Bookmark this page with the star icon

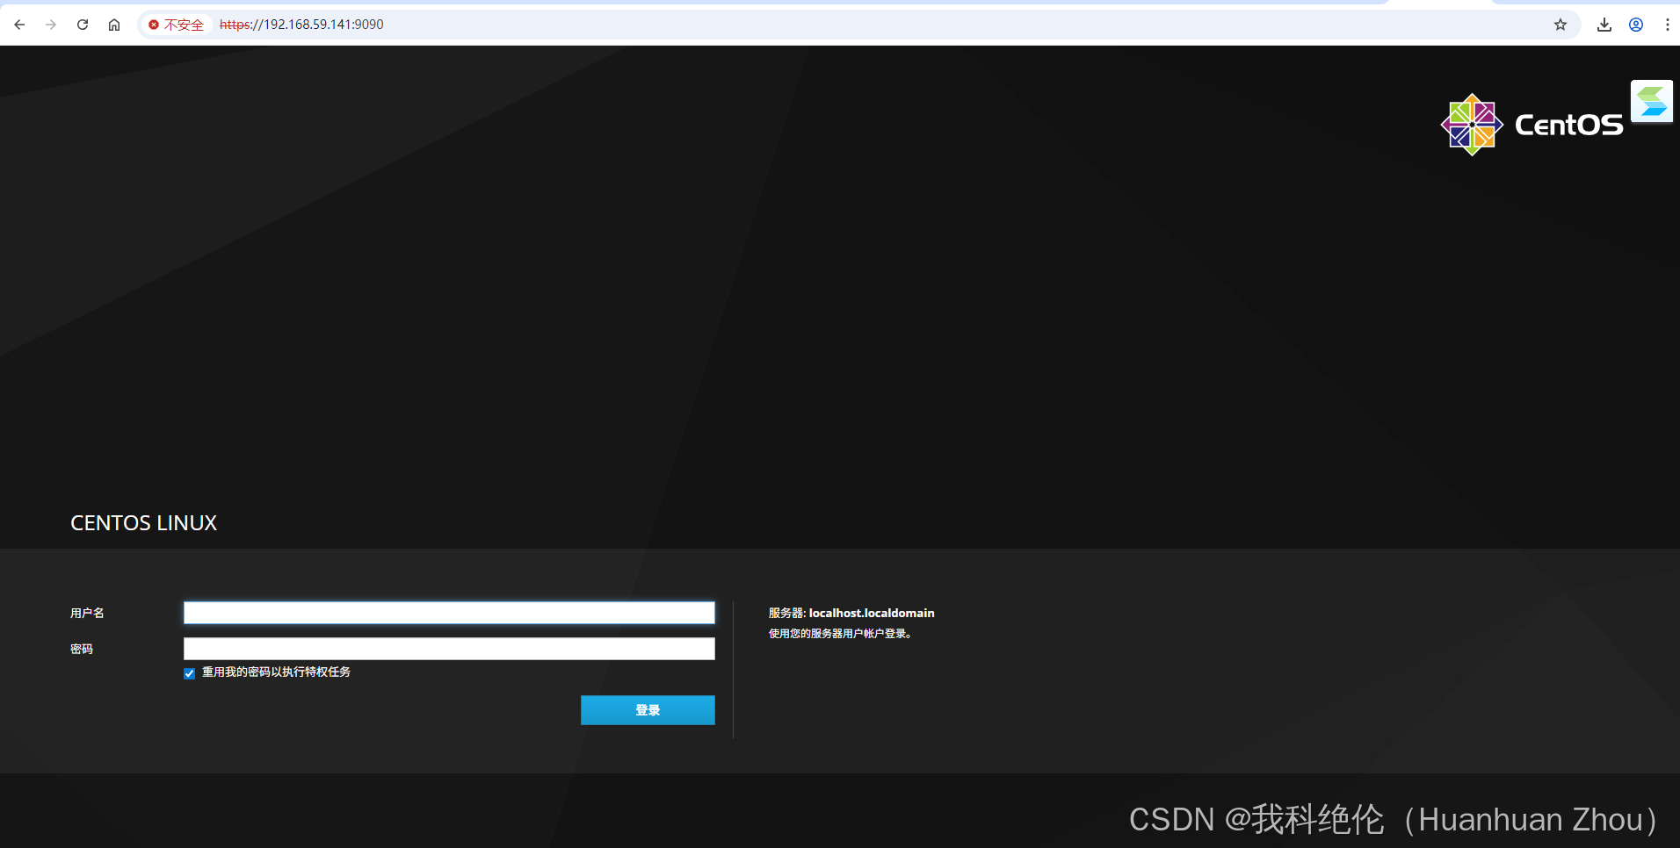(x=1561, y=25)
